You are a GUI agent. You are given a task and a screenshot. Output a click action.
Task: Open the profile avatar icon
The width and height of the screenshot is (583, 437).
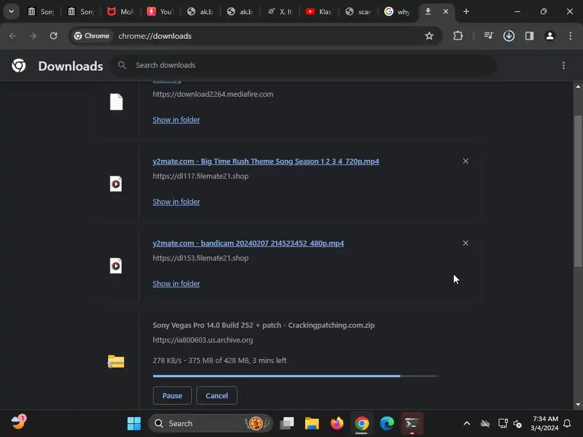(550, 36)
